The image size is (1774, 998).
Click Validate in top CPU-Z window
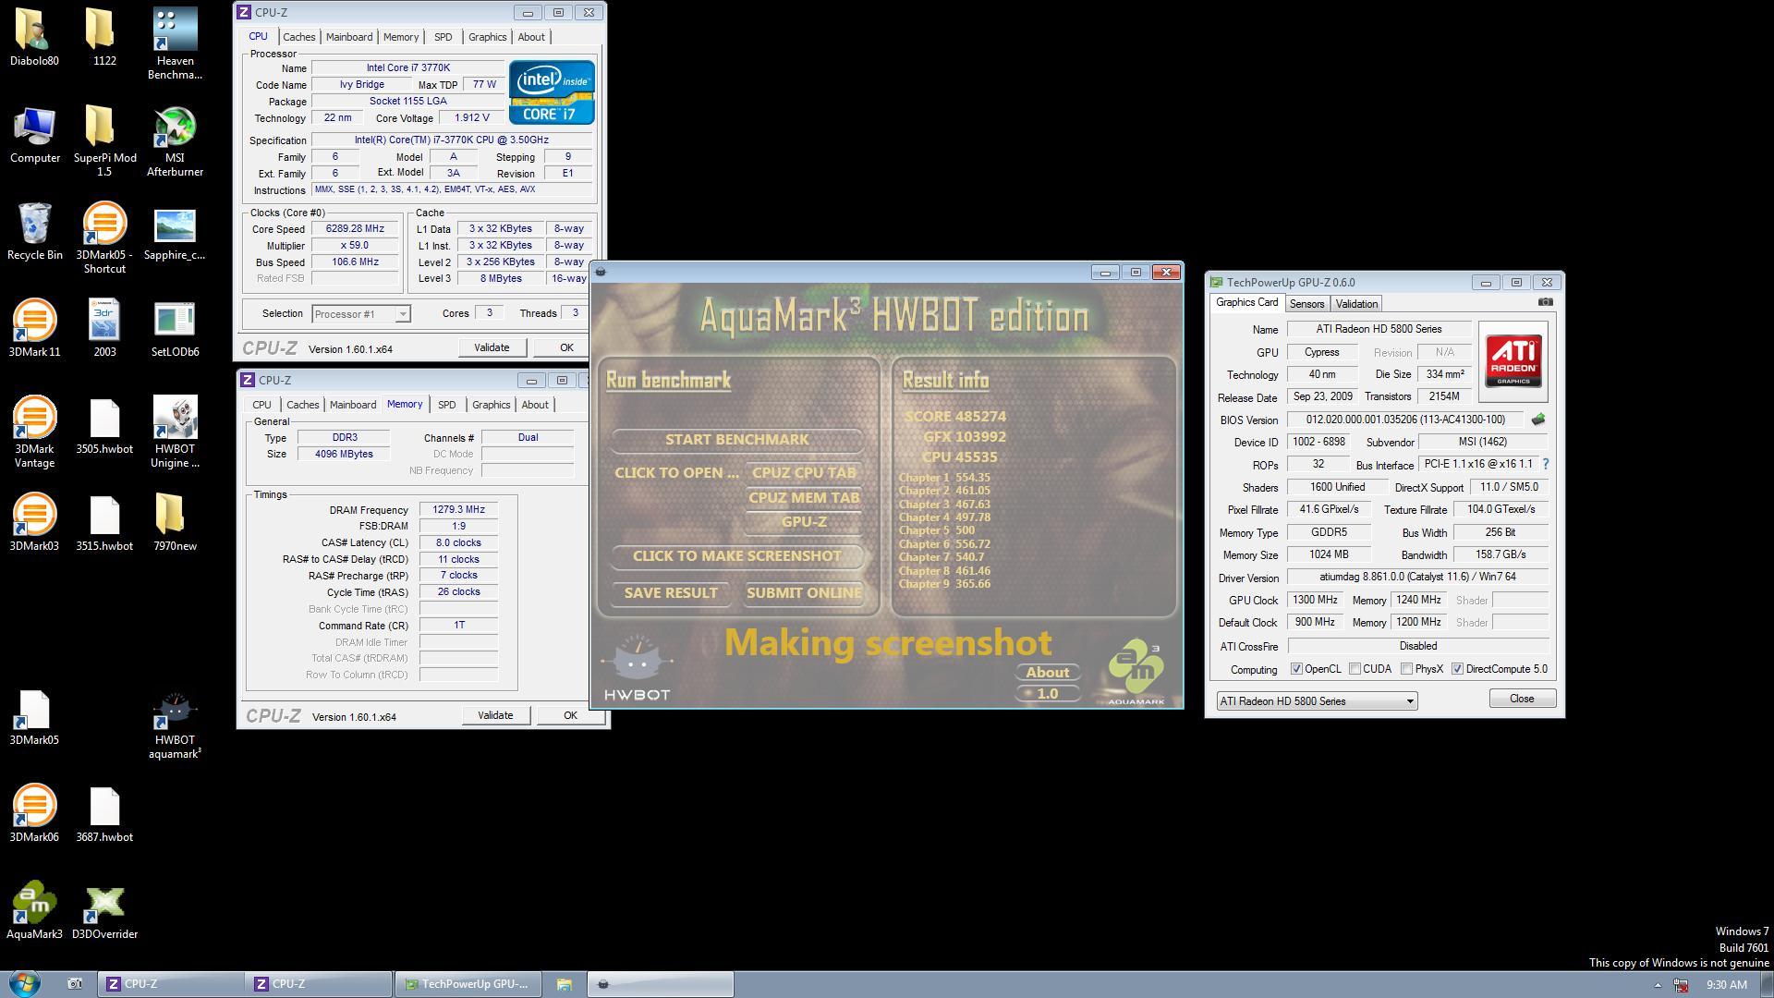coord(492,347)
